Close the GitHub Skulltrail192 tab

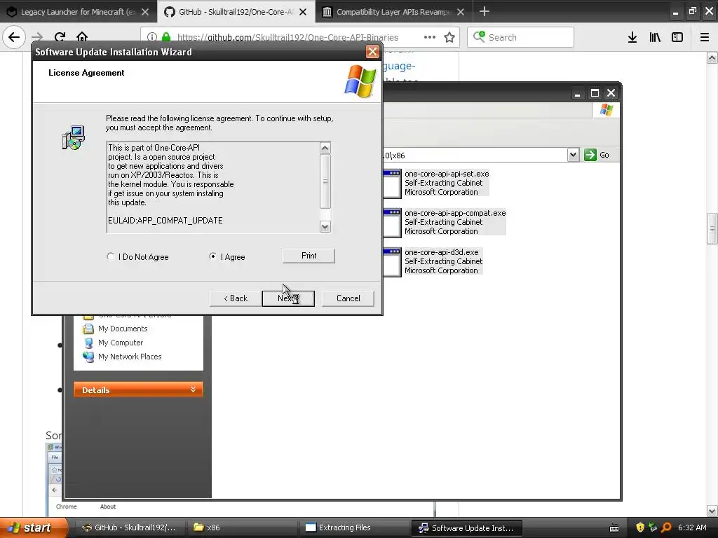[303, 12]
